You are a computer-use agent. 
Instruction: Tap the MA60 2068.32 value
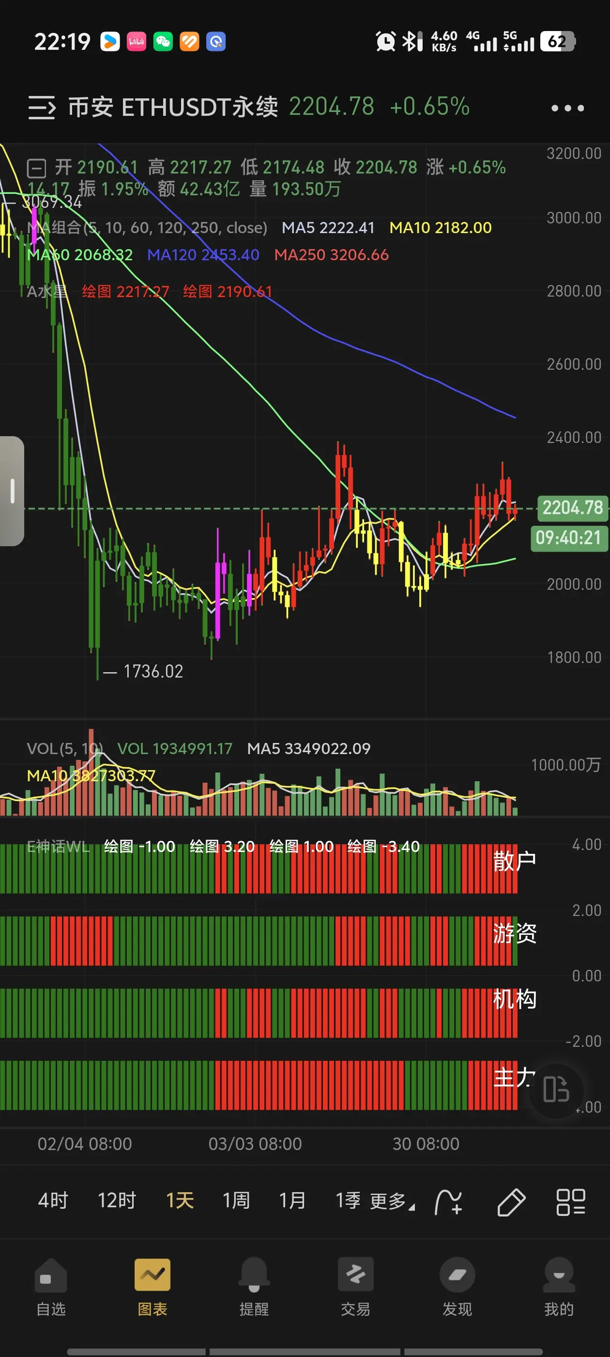[80, 255]
